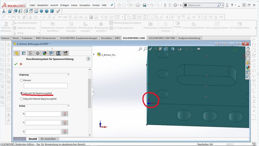
Task: Open the Appearances color ball in task pane
Action: click(x=248, y=67)
